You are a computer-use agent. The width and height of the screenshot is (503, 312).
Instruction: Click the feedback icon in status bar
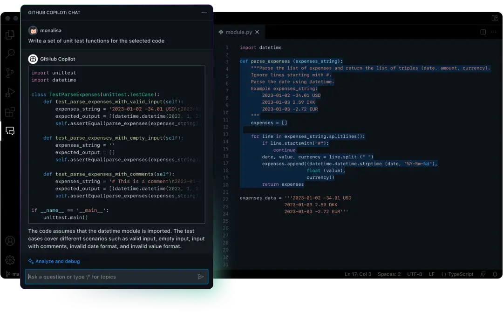coord(483,274)
